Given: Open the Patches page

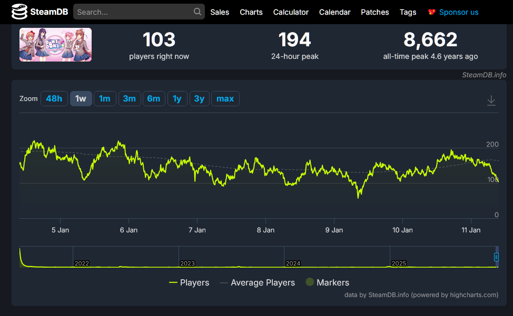Looking at the screenshot, I should [x=374, y=12].
